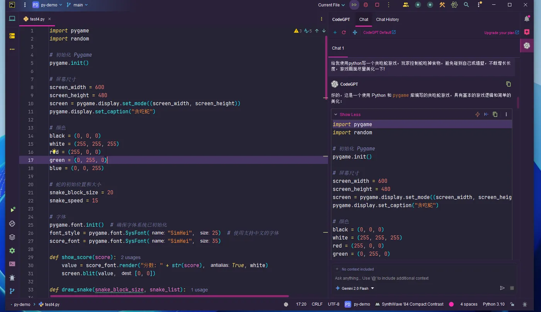Select the test4.py editor tab
Viewport: 541px width, 312px height.
coord(37,19)
